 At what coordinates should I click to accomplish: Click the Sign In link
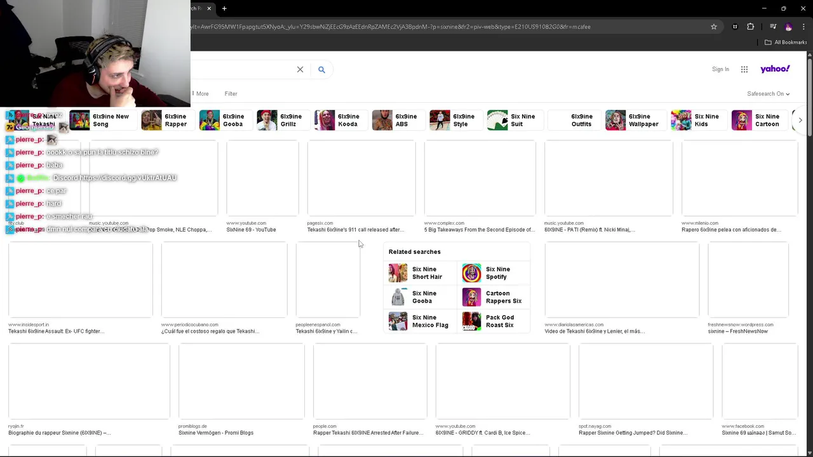[720, 69]
